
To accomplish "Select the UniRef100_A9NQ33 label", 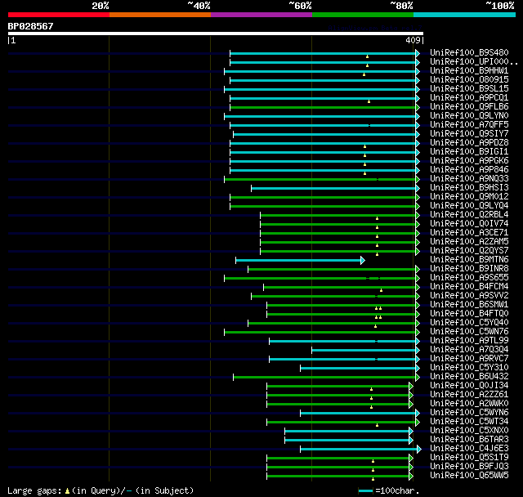I will [469, 179].
